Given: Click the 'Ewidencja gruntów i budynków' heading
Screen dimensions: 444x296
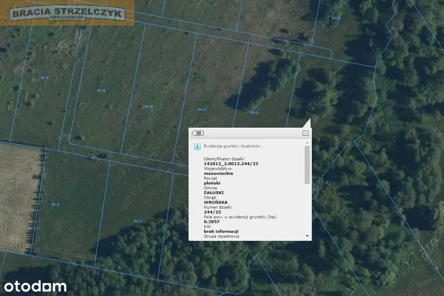Looking at the screenshot, I should point(232,146).
